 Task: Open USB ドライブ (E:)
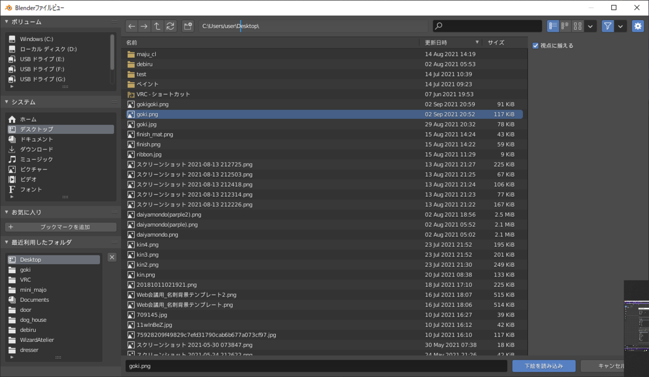pos(58,59)
